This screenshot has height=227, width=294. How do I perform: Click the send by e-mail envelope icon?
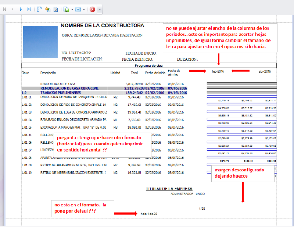pos(78,9)
